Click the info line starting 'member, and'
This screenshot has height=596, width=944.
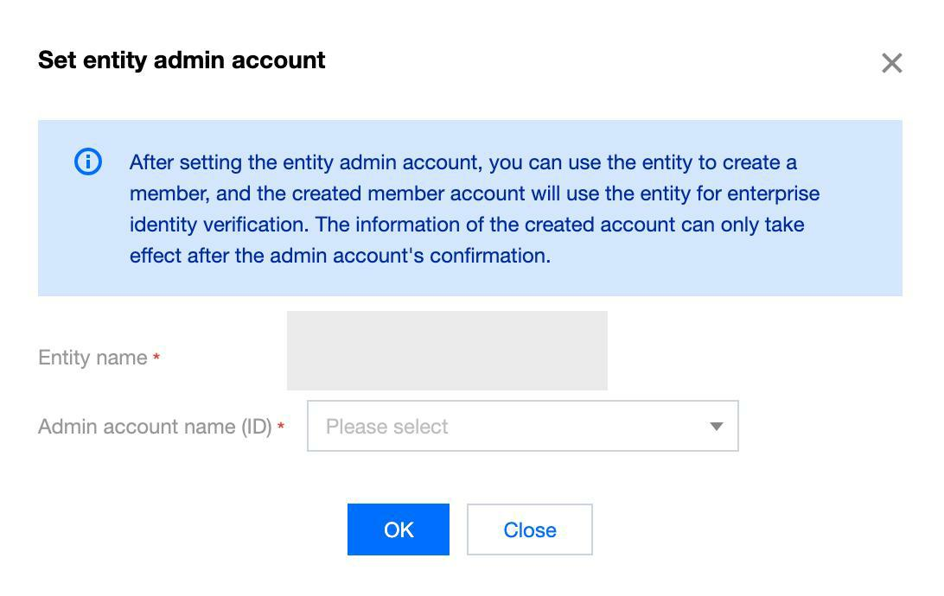[474, 193]
